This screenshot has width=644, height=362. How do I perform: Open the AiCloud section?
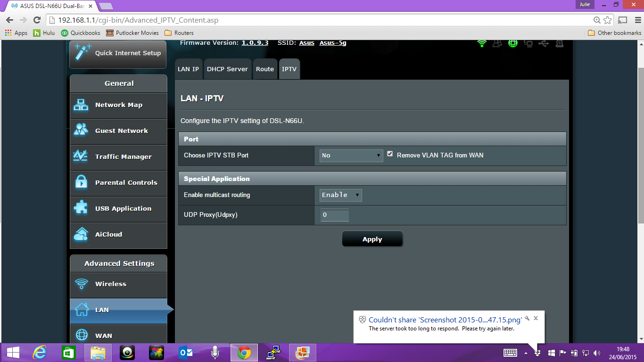click(81, 234)
